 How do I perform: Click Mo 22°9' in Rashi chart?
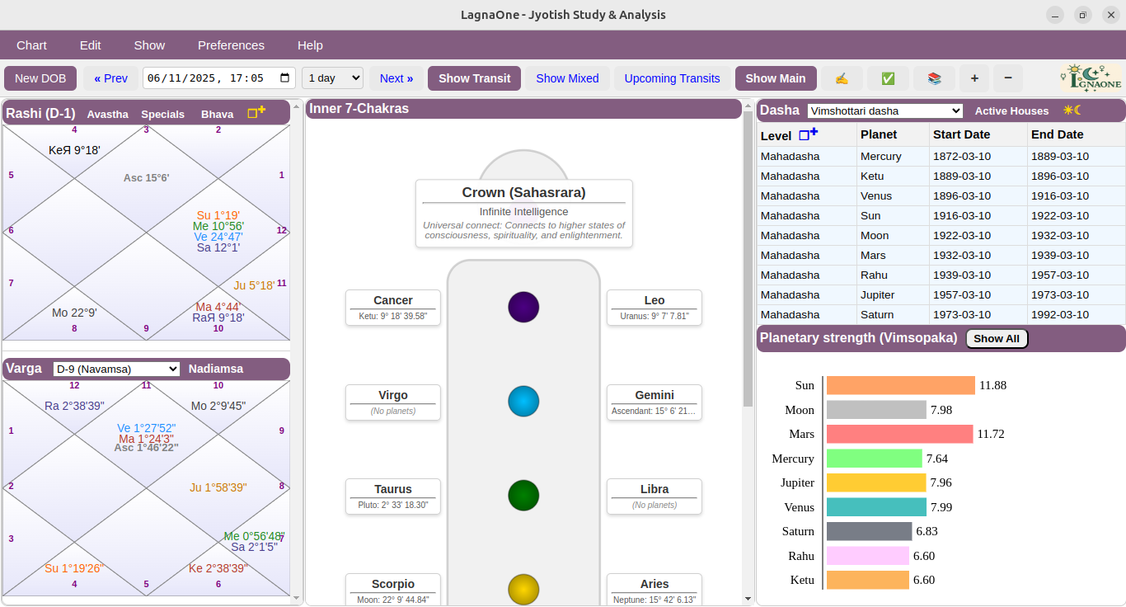coord(74,313)
